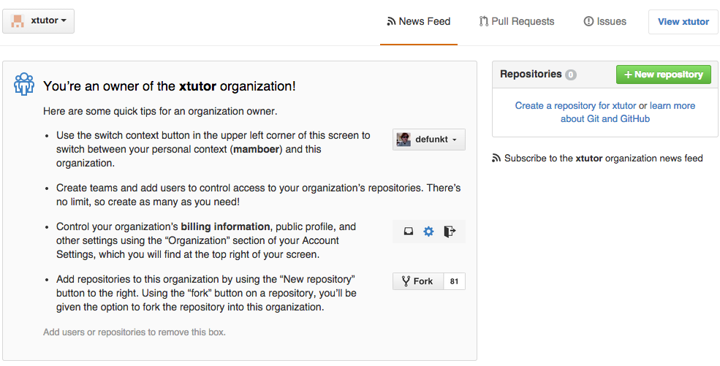Viewport: 720px width, 366px height.
Task: Click the owner of xtutor organization heading
Action: pyautogui.click(x=170, y=85)
